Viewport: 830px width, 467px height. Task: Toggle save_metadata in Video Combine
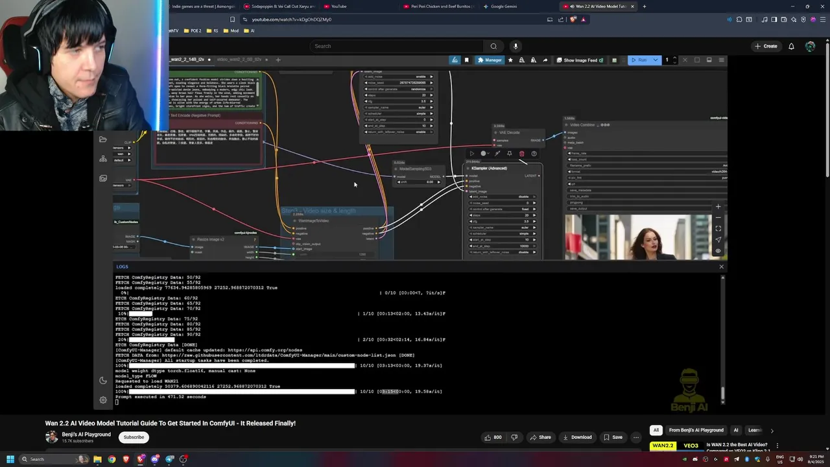click(x=648, y=190)
